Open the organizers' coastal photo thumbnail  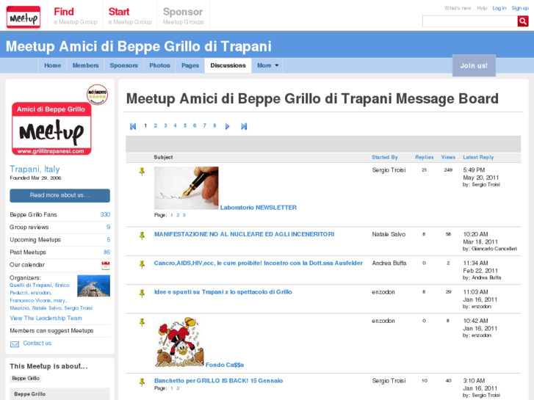(94, 286)
